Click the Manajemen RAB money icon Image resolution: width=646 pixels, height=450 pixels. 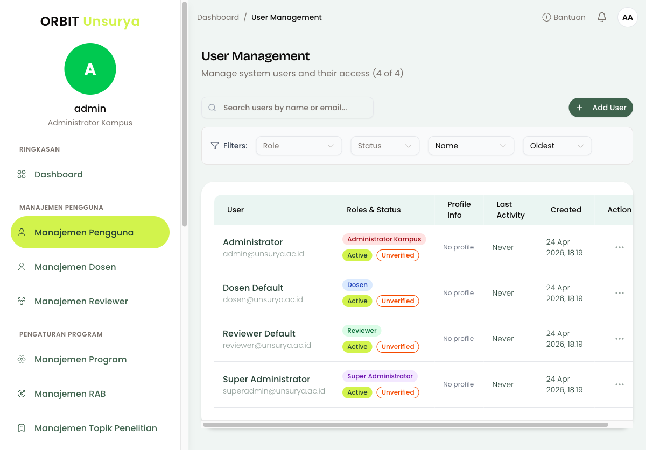click(x=22, y=394)
